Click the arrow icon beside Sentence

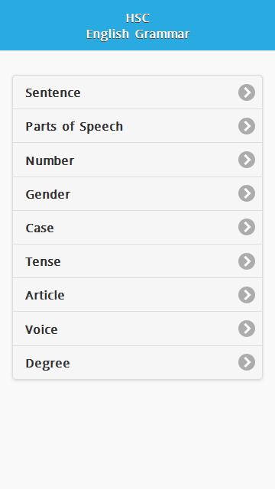[247, 92]
